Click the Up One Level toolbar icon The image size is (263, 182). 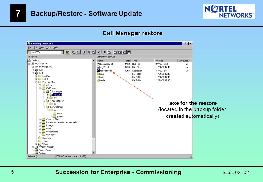pyautogui.click(x=68, y=52)
